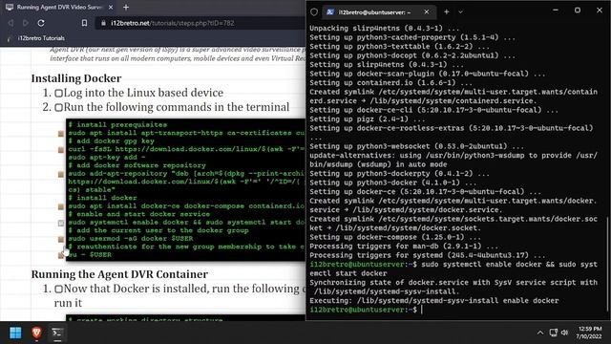Copy icon beside 'sudo apt install docker-ce' line
The height and width of the screenshot is (344, 611).
[61, 206]
